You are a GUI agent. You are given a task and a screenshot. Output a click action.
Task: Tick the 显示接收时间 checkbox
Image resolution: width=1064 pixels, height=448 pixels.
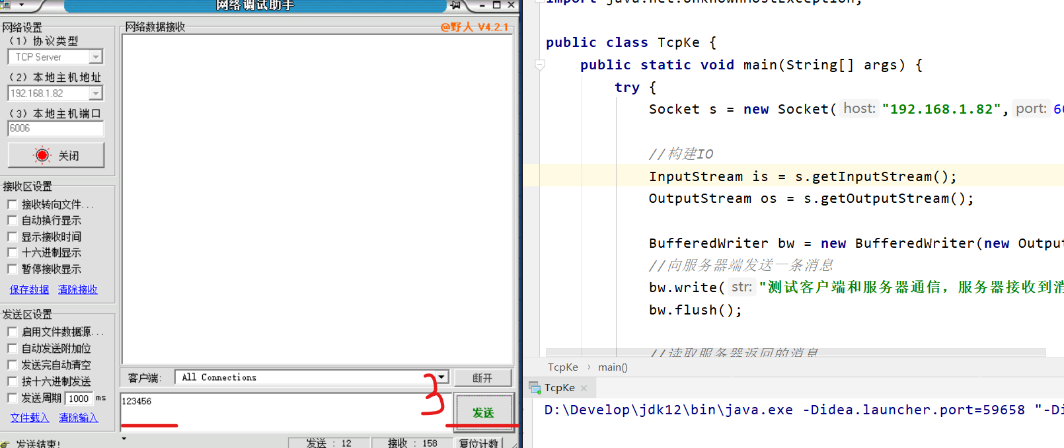tap(12, 237)
